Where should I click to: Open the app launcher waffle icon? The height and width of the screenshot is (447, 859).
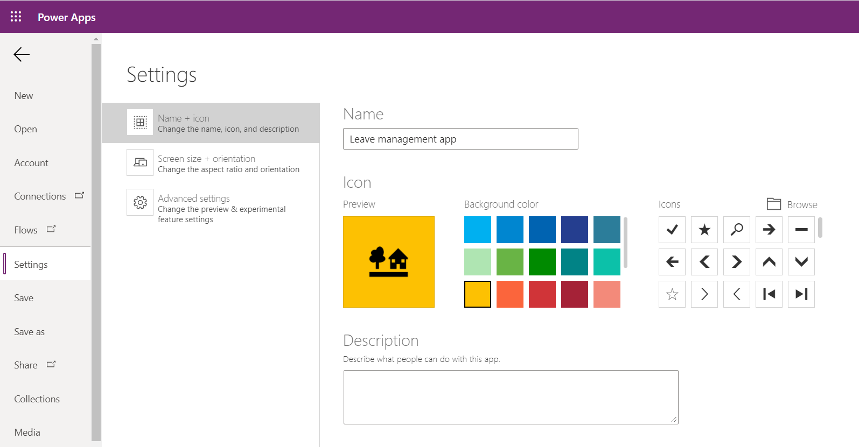click(x=16, y=17)
